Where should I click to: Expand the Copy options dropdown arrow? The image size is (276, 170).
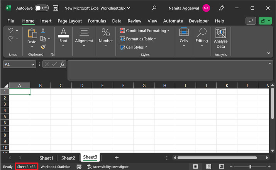pos(49,39)
